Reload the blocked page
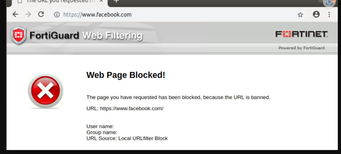The height and width of the screenshot is (154, 341). click(x=41, y=14)
